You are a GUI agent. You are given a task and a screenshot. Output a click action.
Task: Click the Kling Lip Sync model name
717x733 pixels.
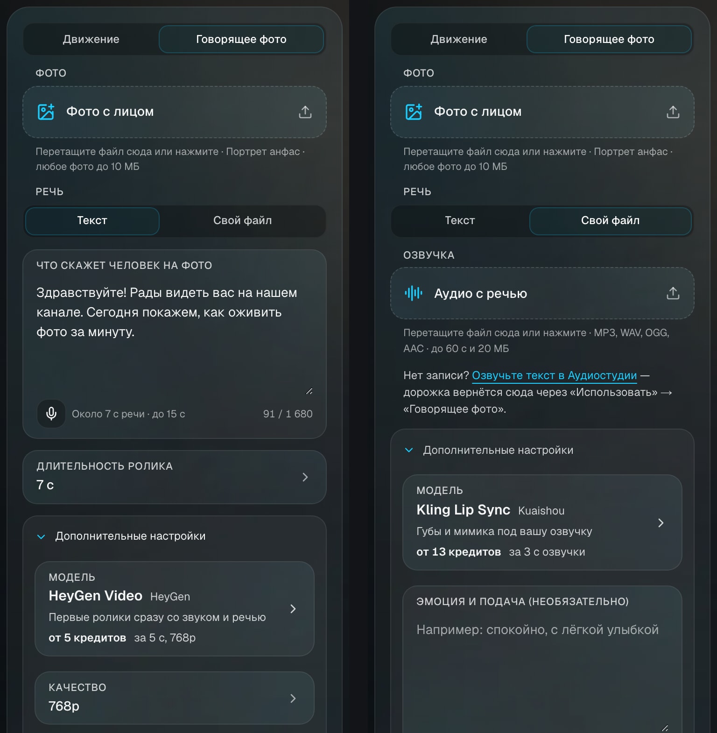pyautogui.click(x=464, y=510)
